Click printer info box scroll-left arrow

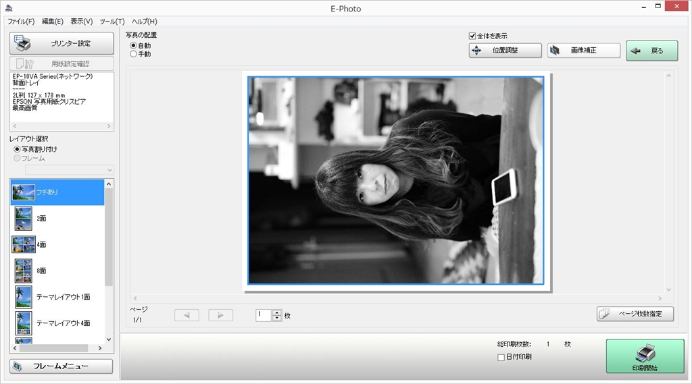click(15, 126)
